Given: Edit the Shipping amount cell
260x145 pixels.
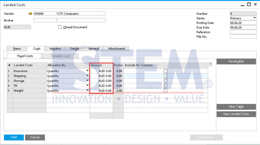Looking at the screenshot, I should pyautogui.click(x=101, y=76).
